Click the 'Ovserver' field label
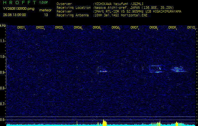The width and height of the screenshot is (198, 126). click(x=64, y=4)
